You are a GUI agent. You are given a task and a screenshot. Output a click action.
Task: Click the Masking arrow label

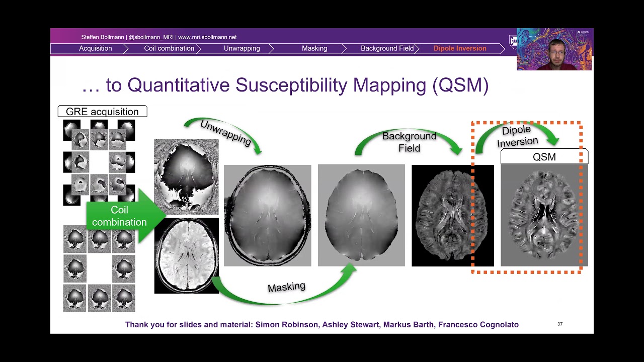point(286,287)
